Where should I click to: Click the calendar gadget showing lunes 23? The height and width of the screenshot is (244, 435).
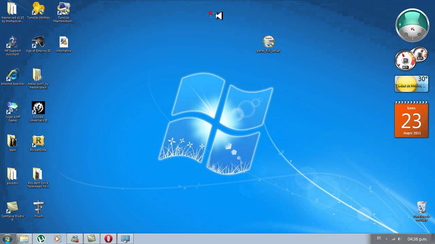click(x=411, y=119)
